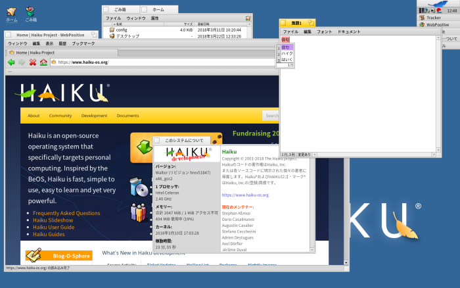The height and width of the screenshot is (288, 460).
Task: Open Documents in the website navigation
Action: pos(127,116)
